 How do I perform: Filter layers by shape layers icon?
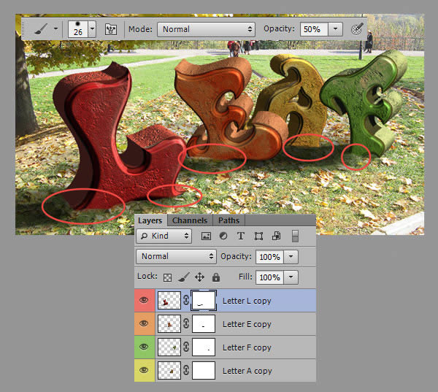258,237
